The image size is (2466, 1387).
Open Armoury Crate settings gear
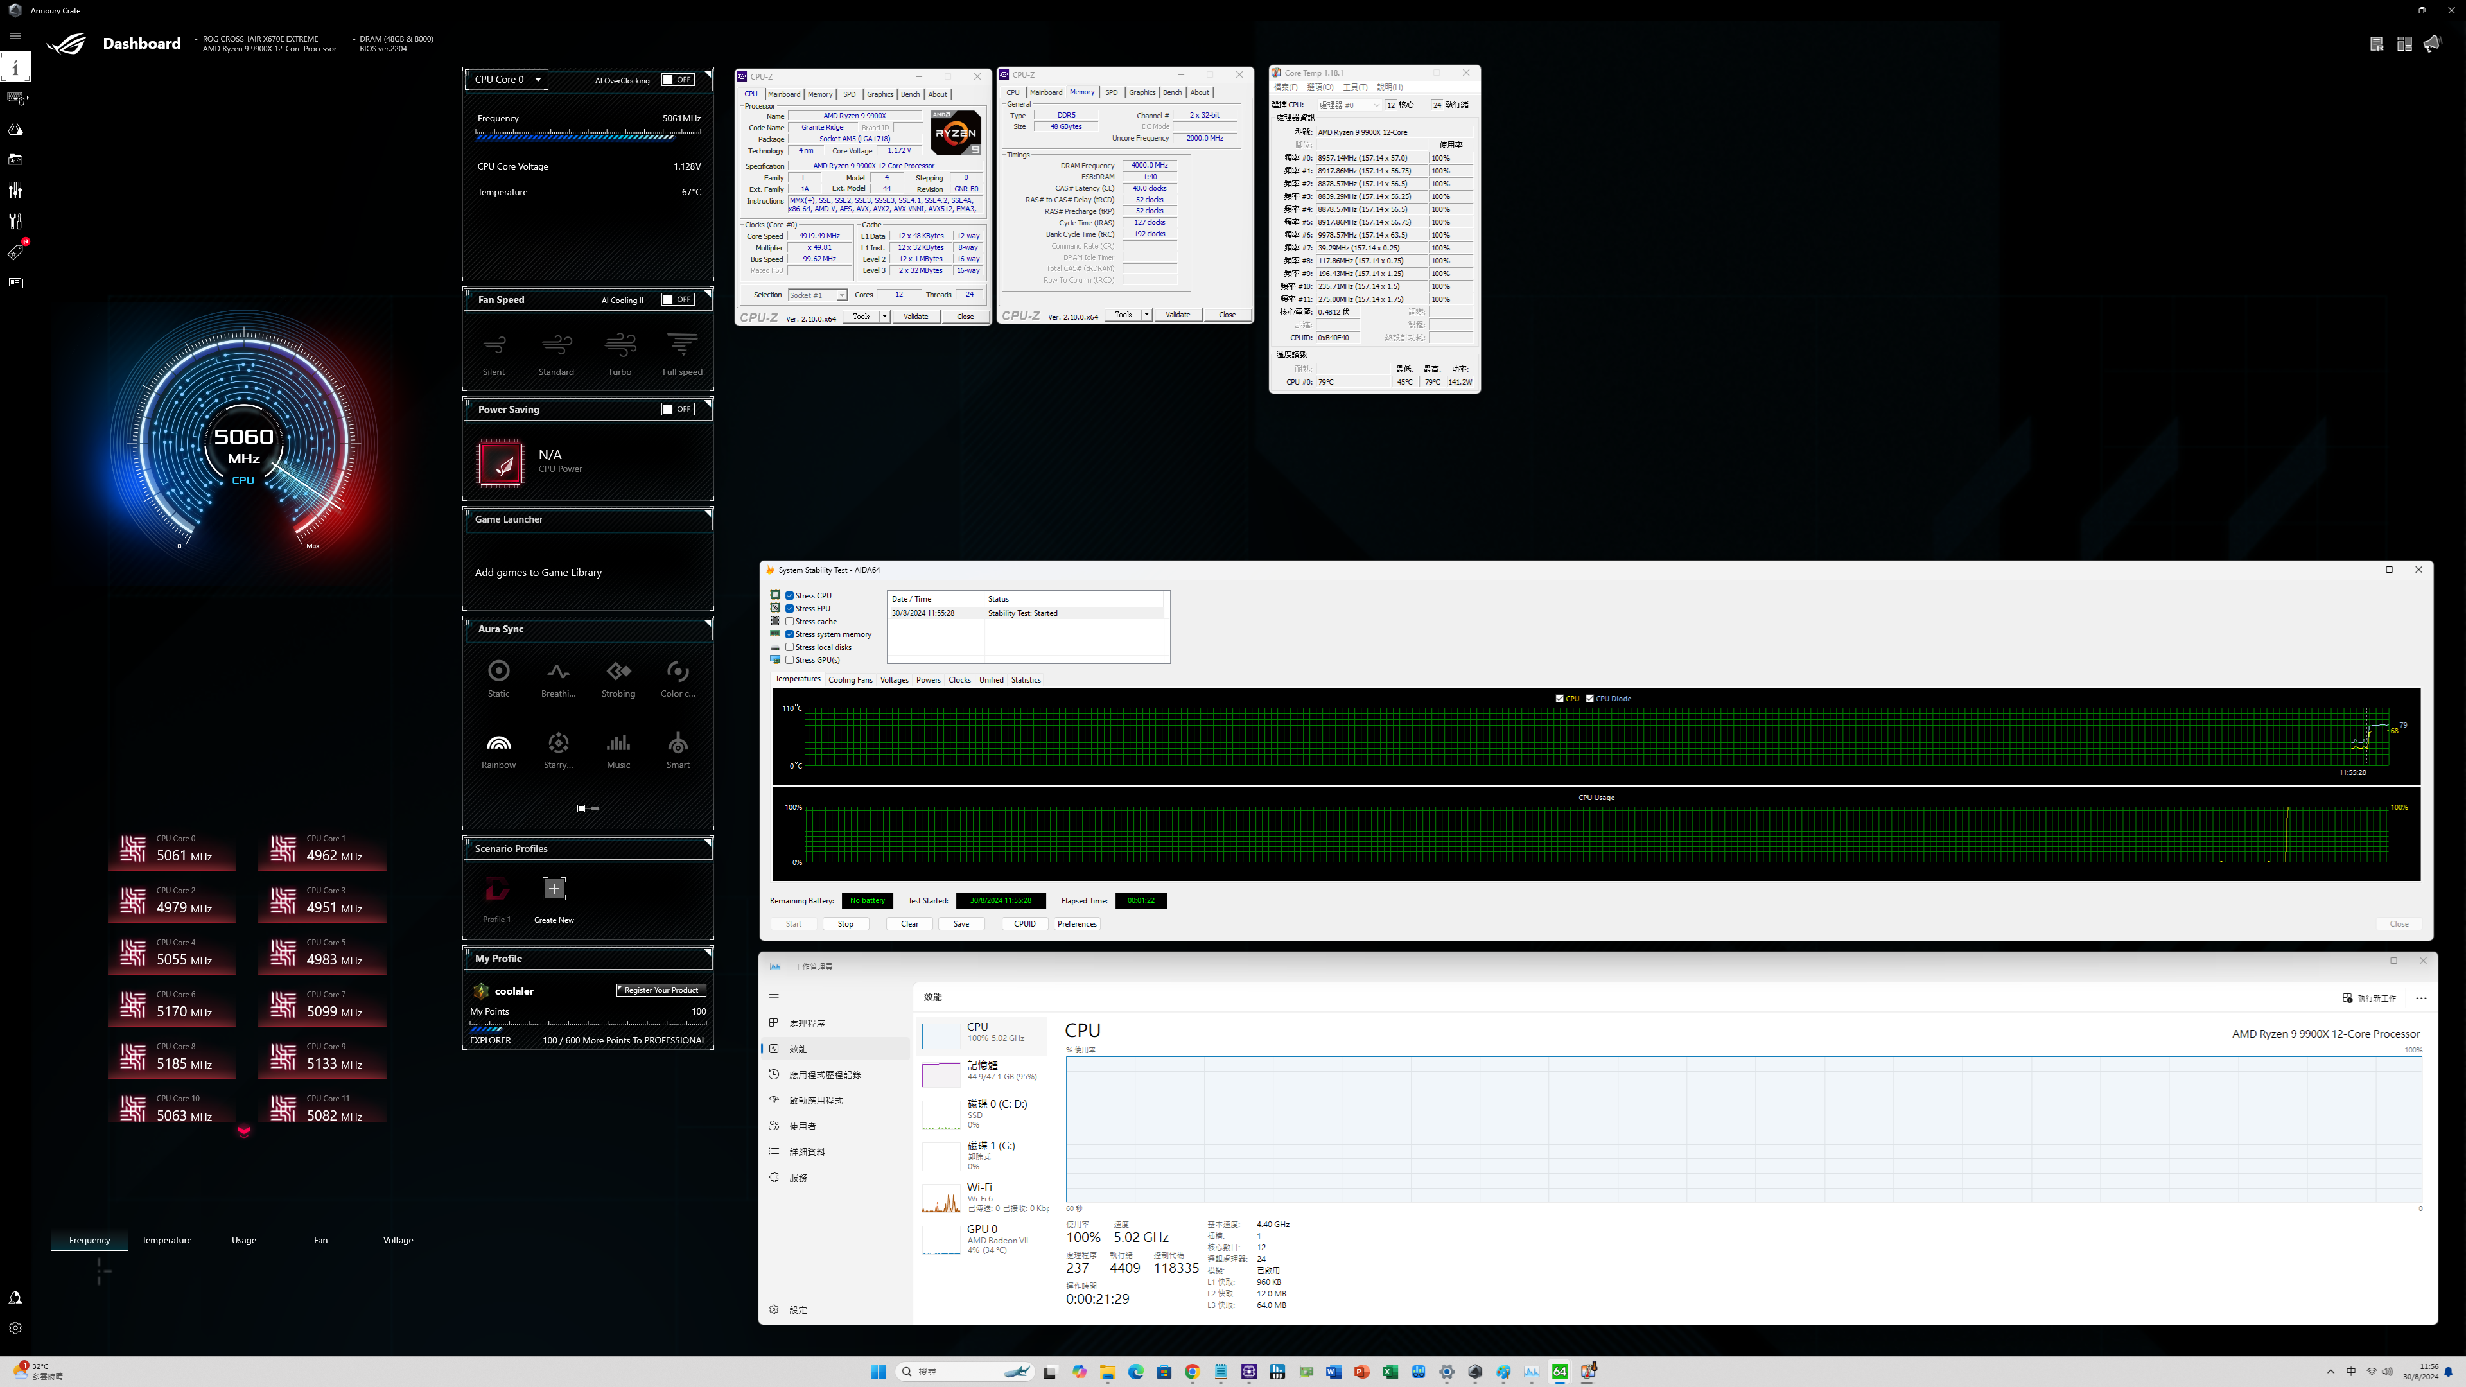pos(15,1328)
